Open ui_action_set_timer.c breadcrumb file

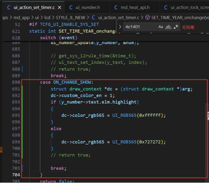pyautogui.click(x=119, y=18)
